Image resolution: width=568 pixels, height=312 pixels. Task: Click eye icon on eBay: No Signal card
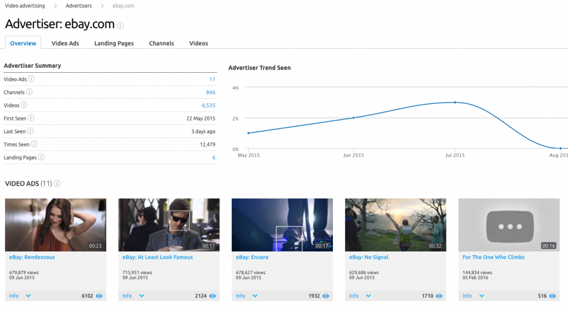(439, 296)
